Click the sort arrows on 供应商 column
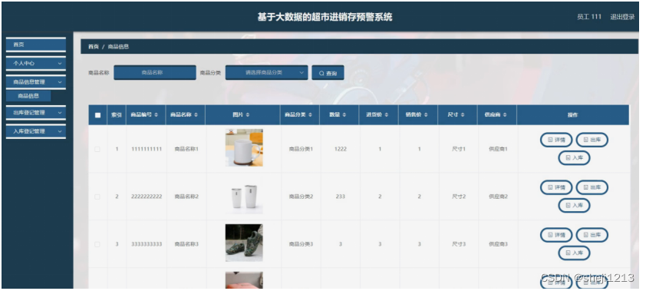The height and width of the screenshot is (291, 646). click(x=505, y=115)
